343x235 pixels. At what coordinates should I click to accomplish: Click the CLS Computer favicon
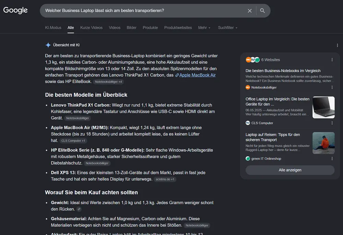248,123
